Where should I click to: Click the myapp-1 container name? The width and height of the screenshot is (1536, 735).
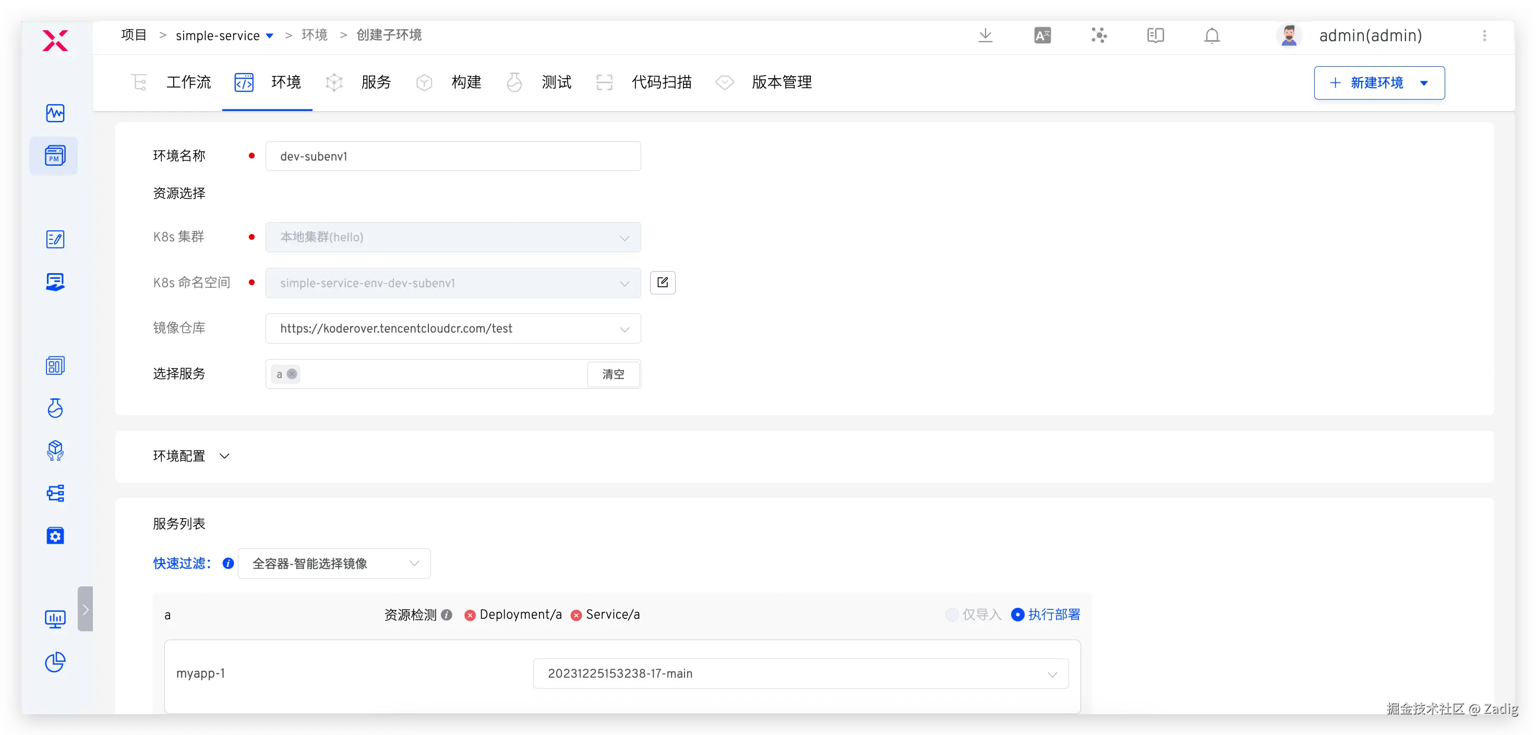coord(200,673)
